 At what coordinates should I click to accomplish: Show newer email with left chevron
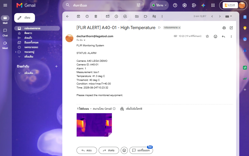(x=212, y=16)
